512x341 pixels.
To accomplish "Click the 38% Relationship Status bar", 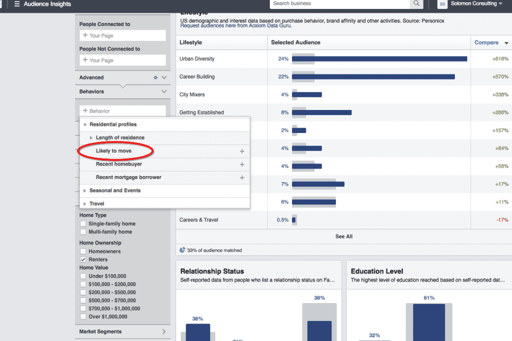I will (319, 331).
